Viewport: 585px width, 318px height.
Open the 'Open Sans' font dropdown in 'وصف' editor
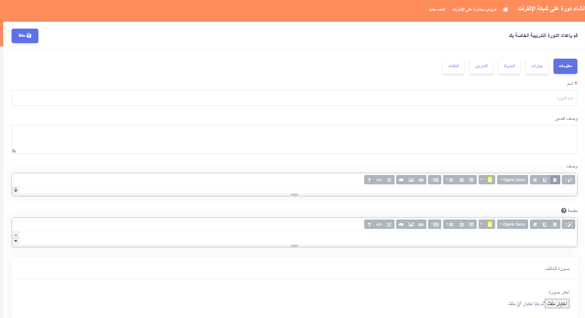pyautogui.click(x=513, y=180)
